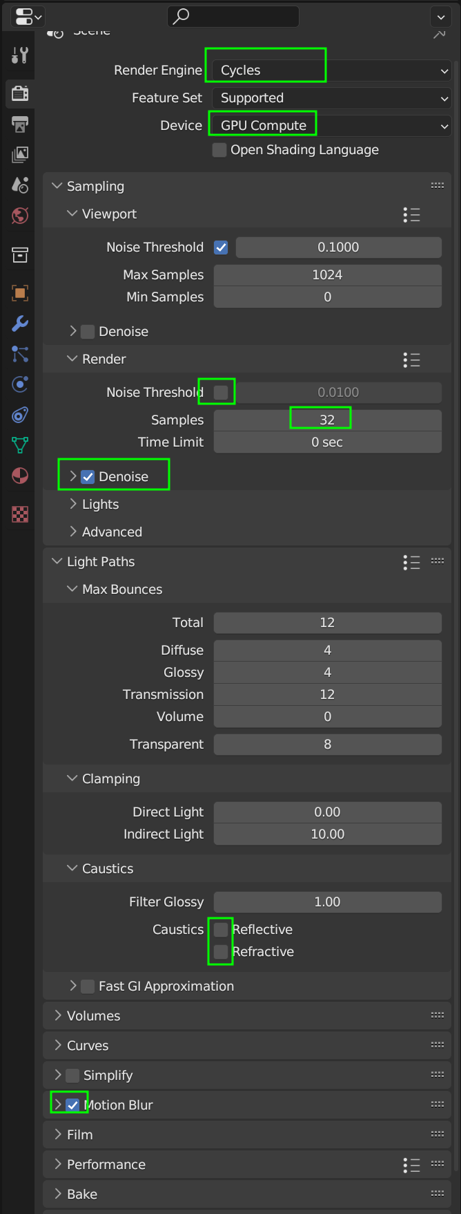Open the Particles properties tab
This screenshot has width=461, height=1214.
coord(20,354)
